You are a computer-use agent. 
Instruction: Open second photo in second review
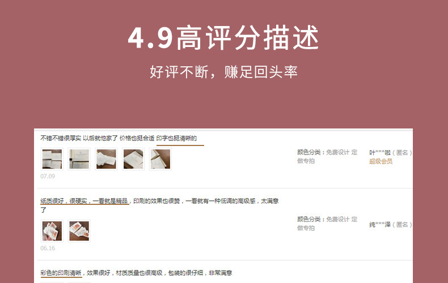(x=79, y=231)
